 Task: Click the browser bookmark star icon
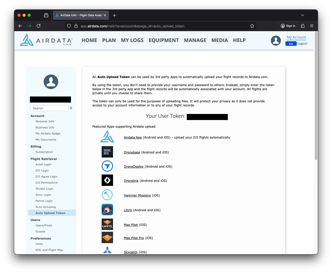pos(252,26)
